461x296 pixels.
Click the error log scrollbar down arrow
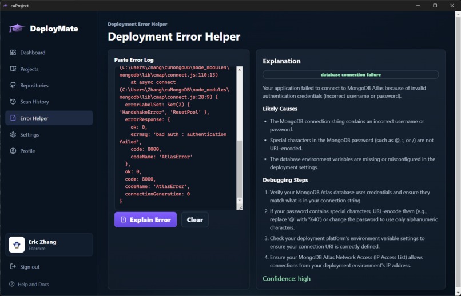[239, 200]
